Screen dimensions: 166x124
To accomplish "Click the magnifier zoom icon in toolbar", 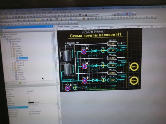I will [124, 14].
